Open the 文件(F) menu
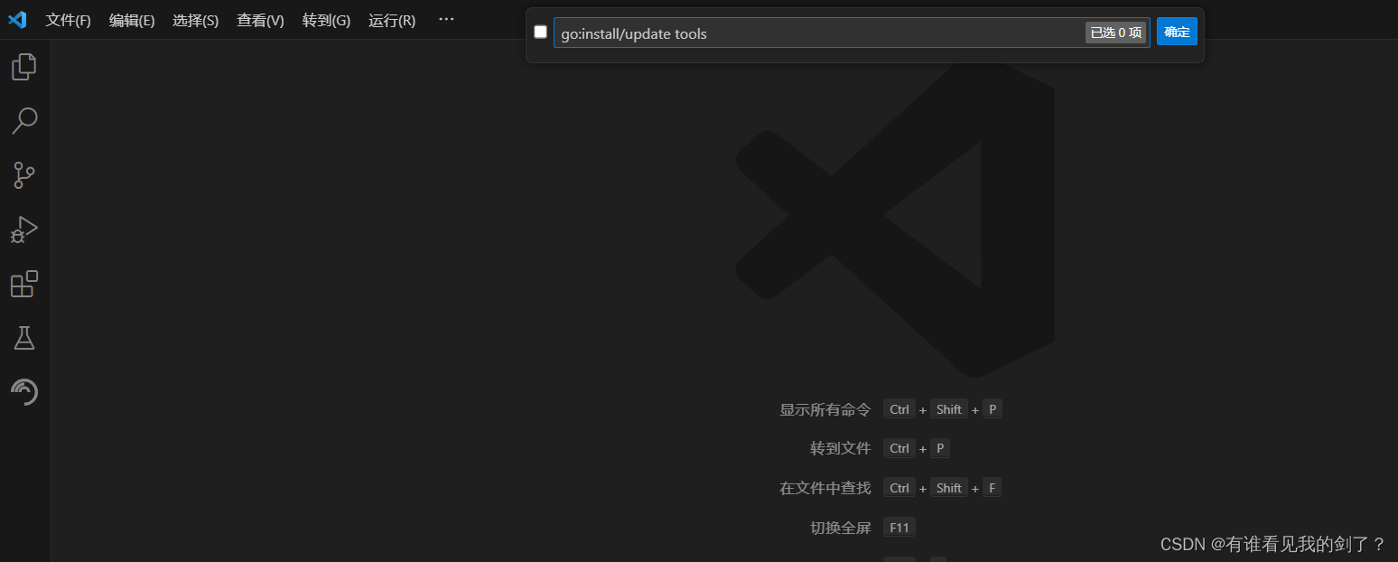The image size is (1398, 562). (x=69, y=20)
